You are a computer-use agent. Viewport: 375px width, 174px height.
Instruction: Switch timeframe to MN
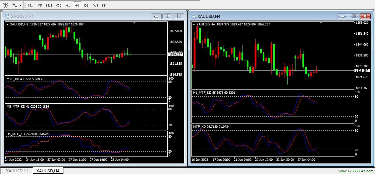point(105,5)
